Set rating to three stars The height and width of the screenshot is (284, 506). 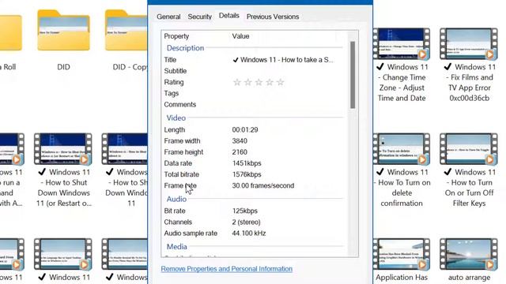click(259, 82)
